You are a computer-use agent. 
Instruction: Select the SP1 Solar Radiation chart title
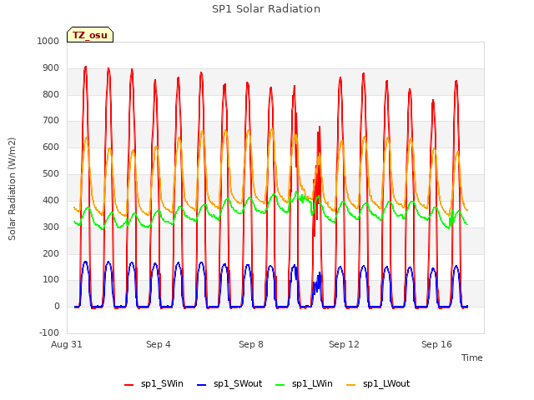coord(266,9)
